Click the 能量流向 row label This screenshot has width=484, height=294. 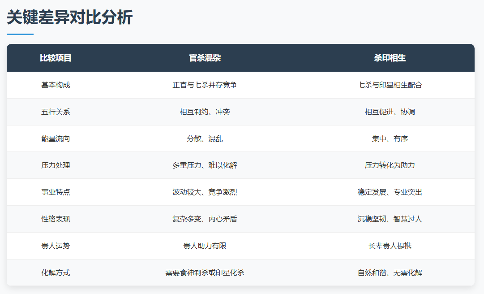(56, 139)
